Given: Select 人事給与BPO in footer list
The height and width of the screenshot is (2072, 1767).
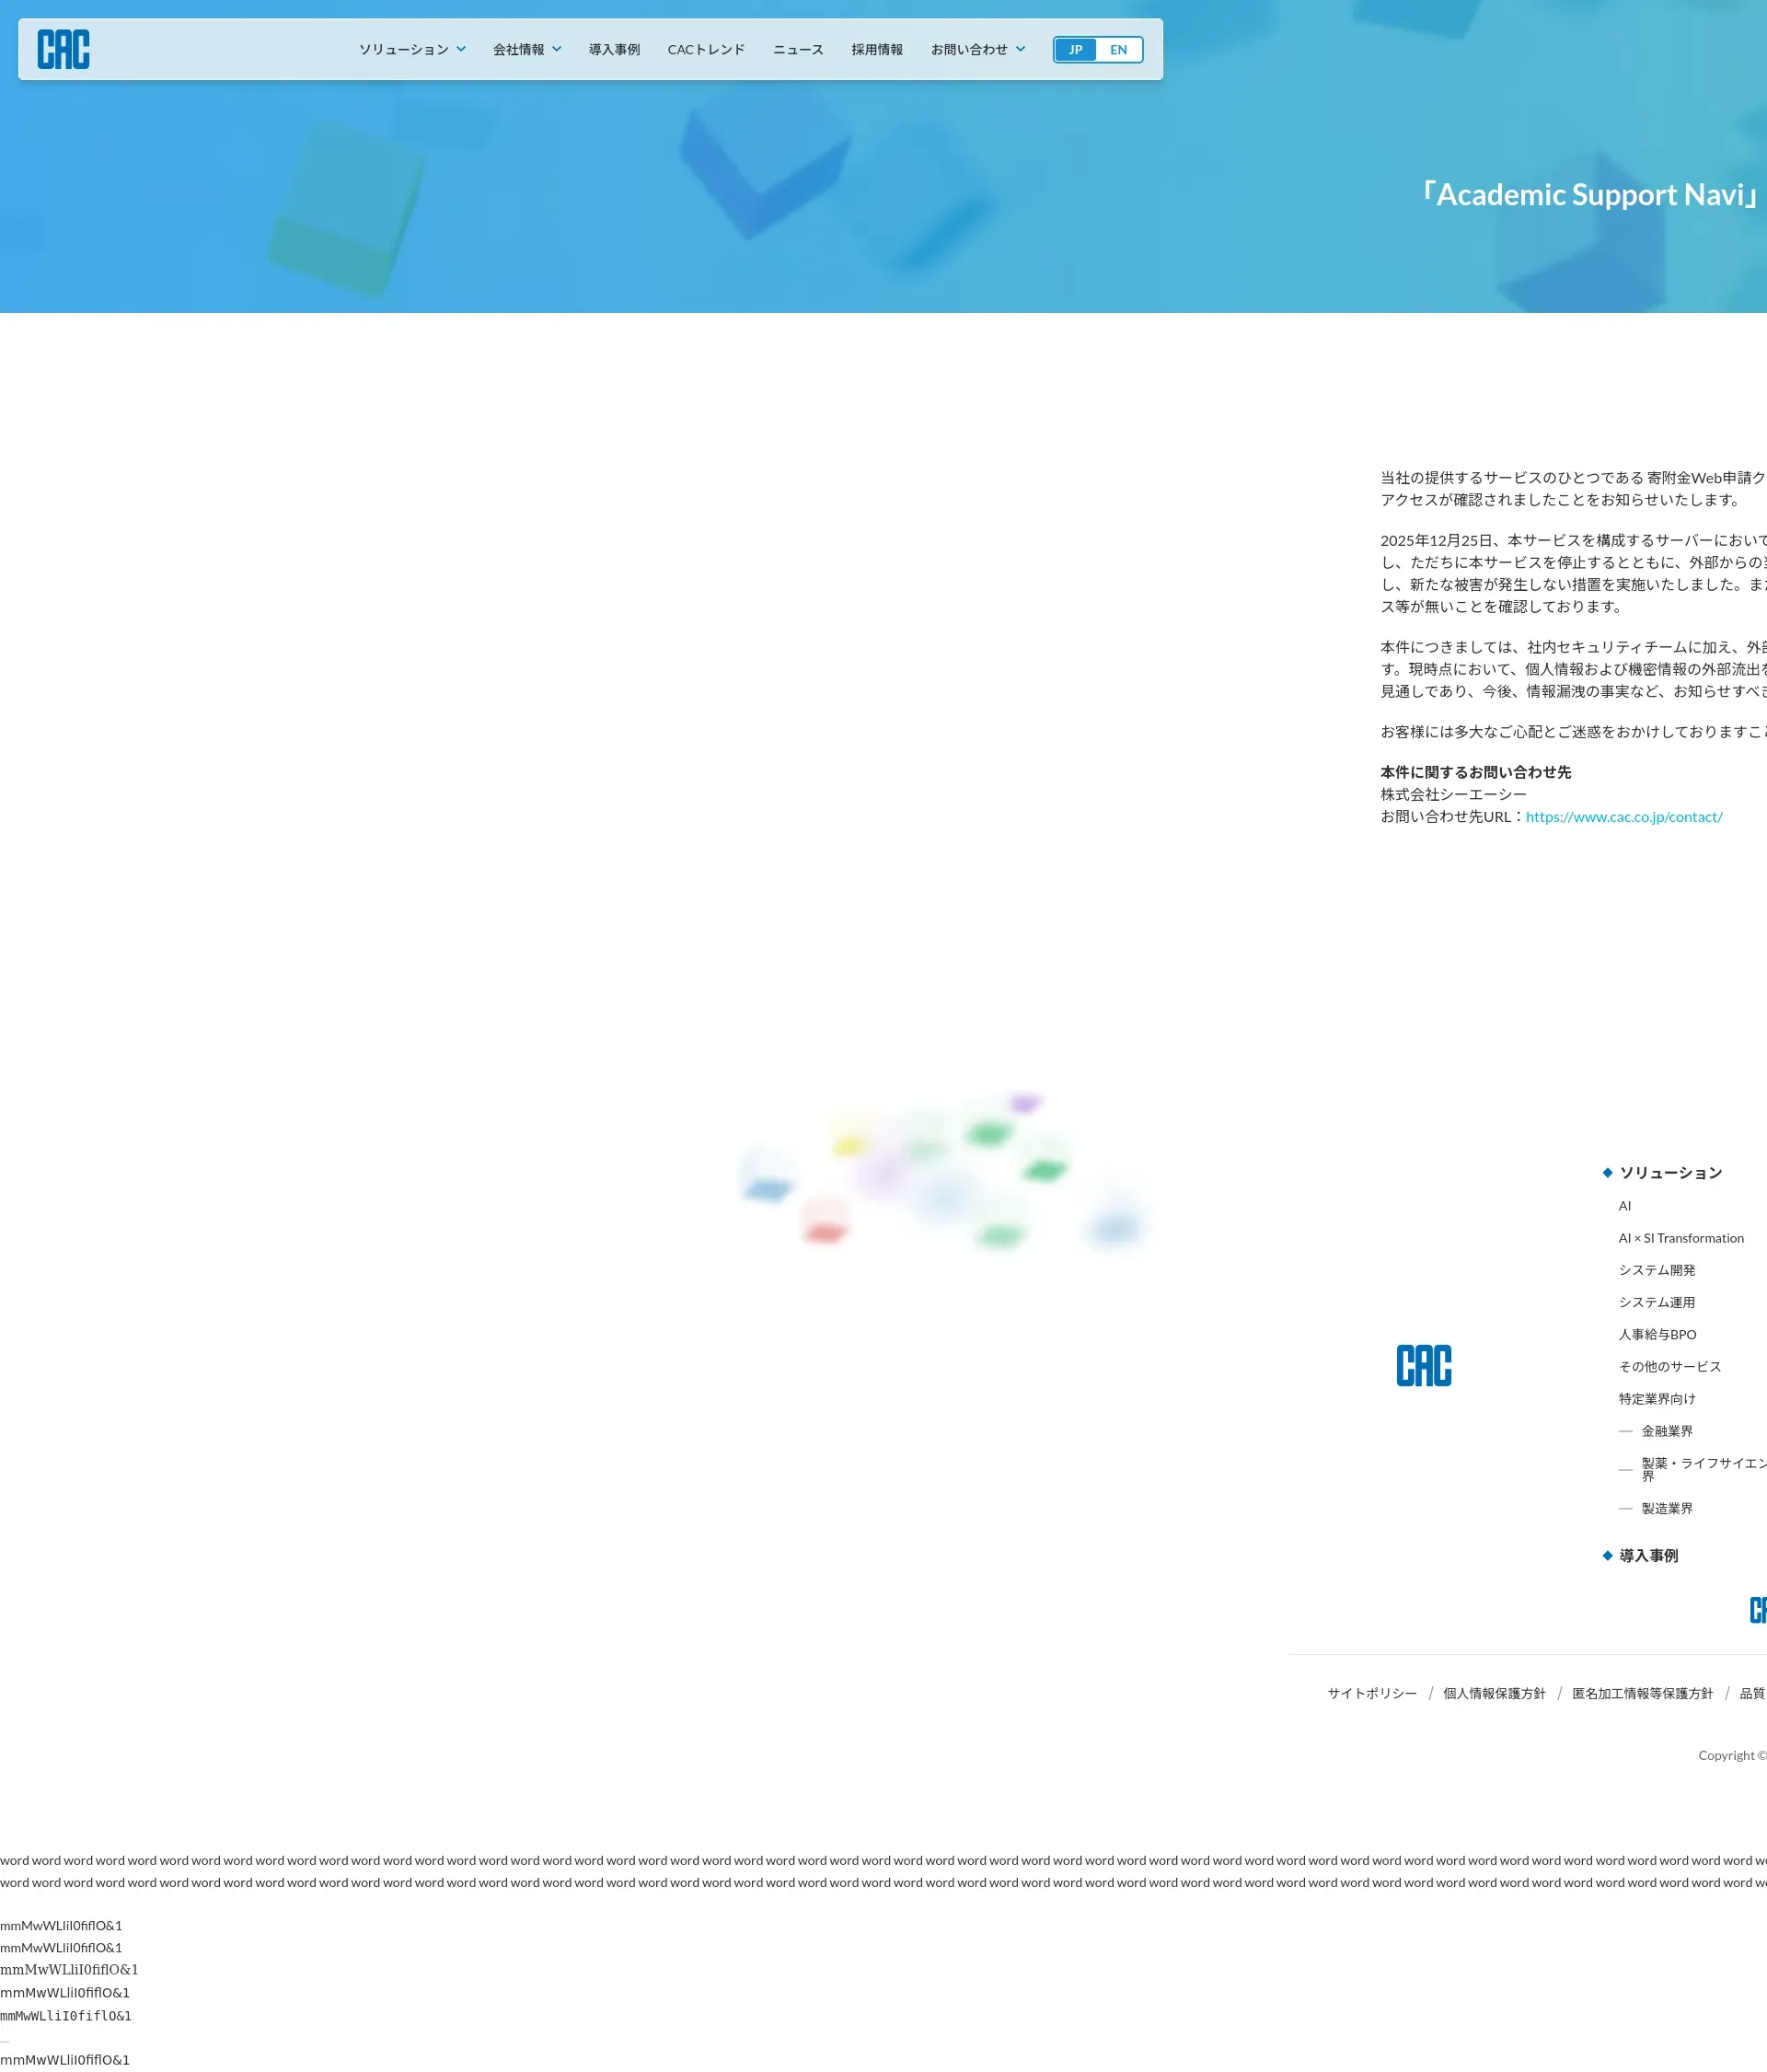Looking at the screenshot, I should (1657, 1334).
